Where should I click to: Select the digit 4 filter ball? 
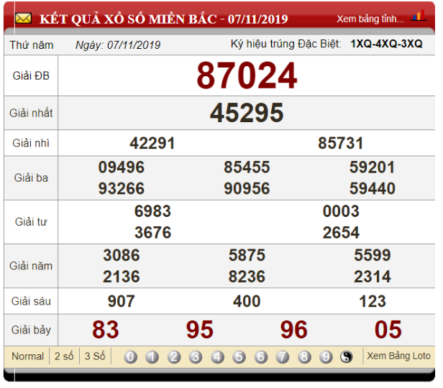pos(217,356)
